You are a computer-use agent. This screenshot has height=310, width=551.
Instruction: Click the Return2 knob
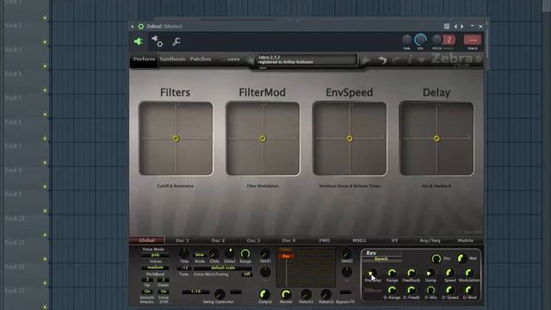326,294
